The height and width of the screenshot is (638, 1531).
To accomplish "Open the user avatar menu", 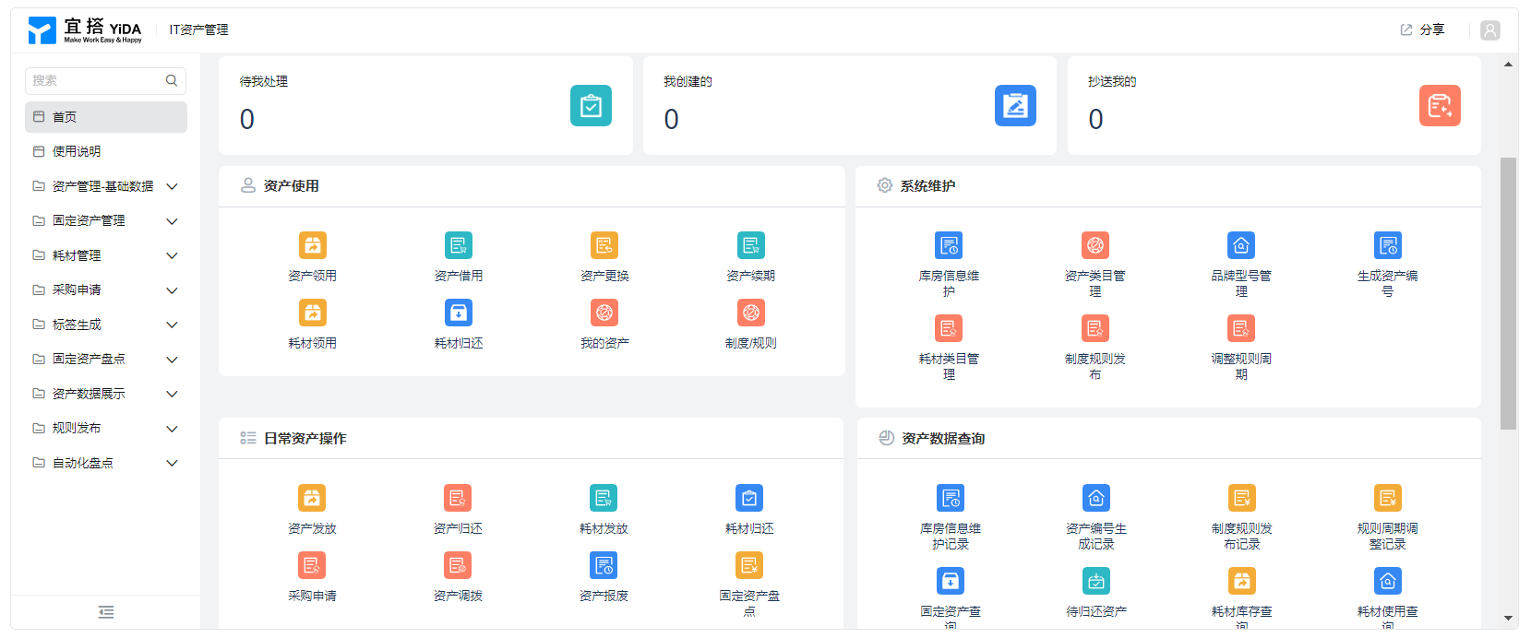I will tap(1490, 30).
